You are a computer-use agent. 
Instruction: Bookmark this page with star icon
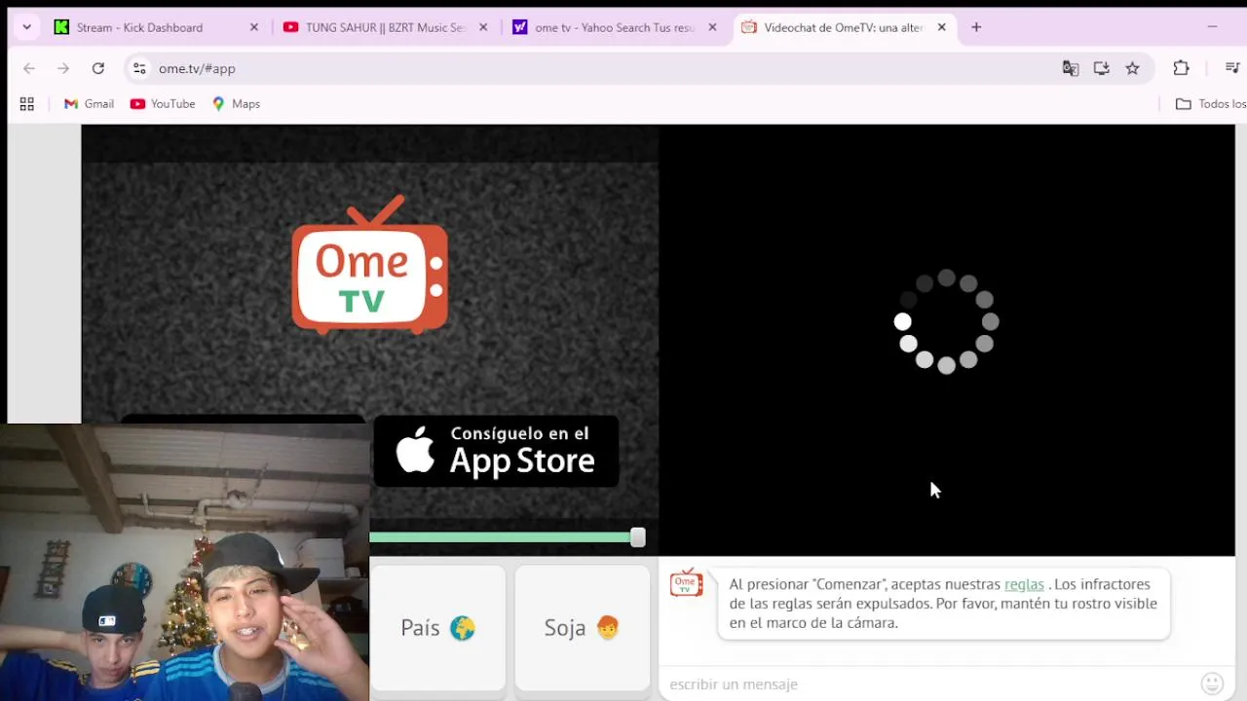click(1132, 68)
